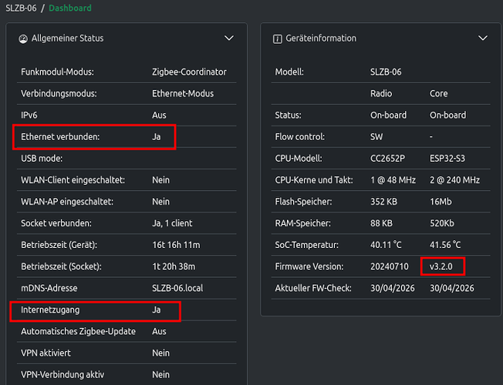Screen dimensions: 503x385
Task: Click the Flow control SW value
Action: pyautogui.click(x=376, y=137)
